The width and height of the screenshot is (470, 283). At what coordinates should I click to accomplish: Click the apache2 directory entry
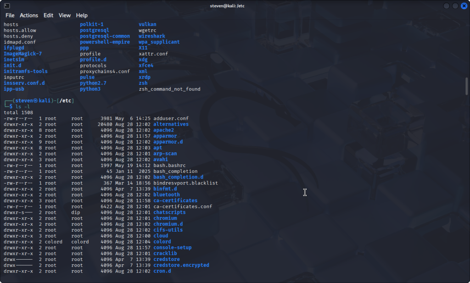[x=165, y=130]
